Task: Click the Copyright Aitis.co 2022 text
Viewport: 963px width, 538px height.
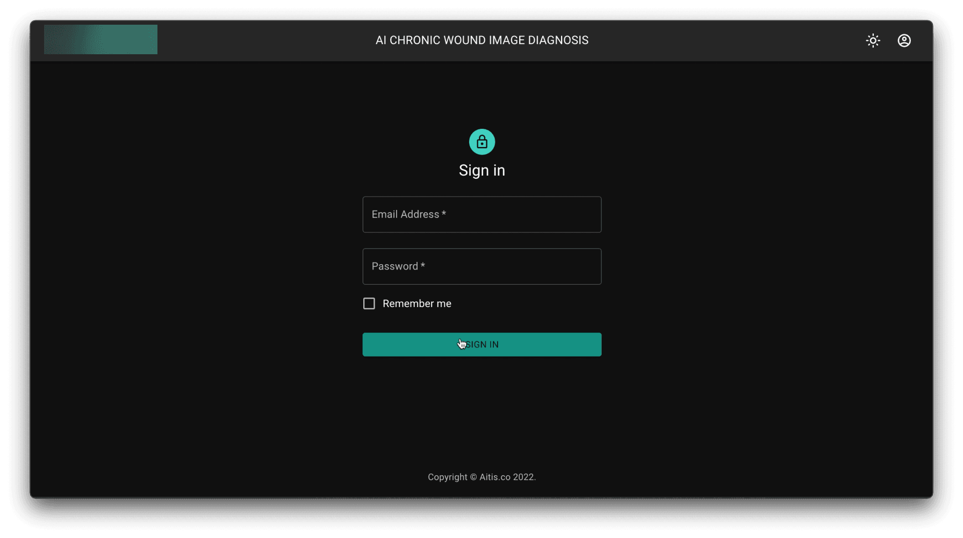Action: (482, 477)
